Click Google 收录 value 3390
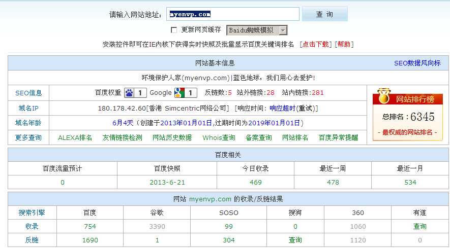This screenshot has height=248, width=450. pyautogui.click(x=157, y=227)
